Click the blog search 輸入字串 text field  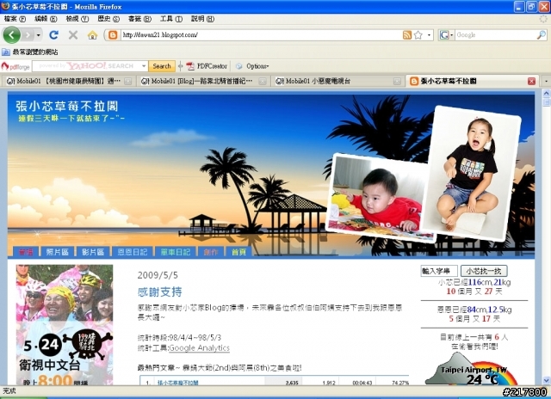(x=439, y=271)
